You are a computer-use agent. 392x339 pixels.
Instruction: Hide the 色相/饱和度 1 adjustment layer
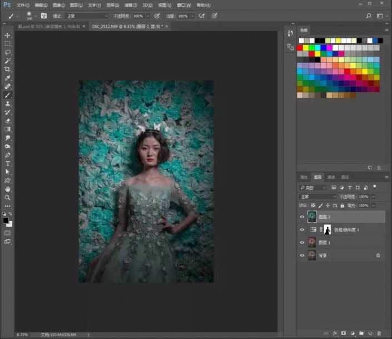click(x=302, y=229)
